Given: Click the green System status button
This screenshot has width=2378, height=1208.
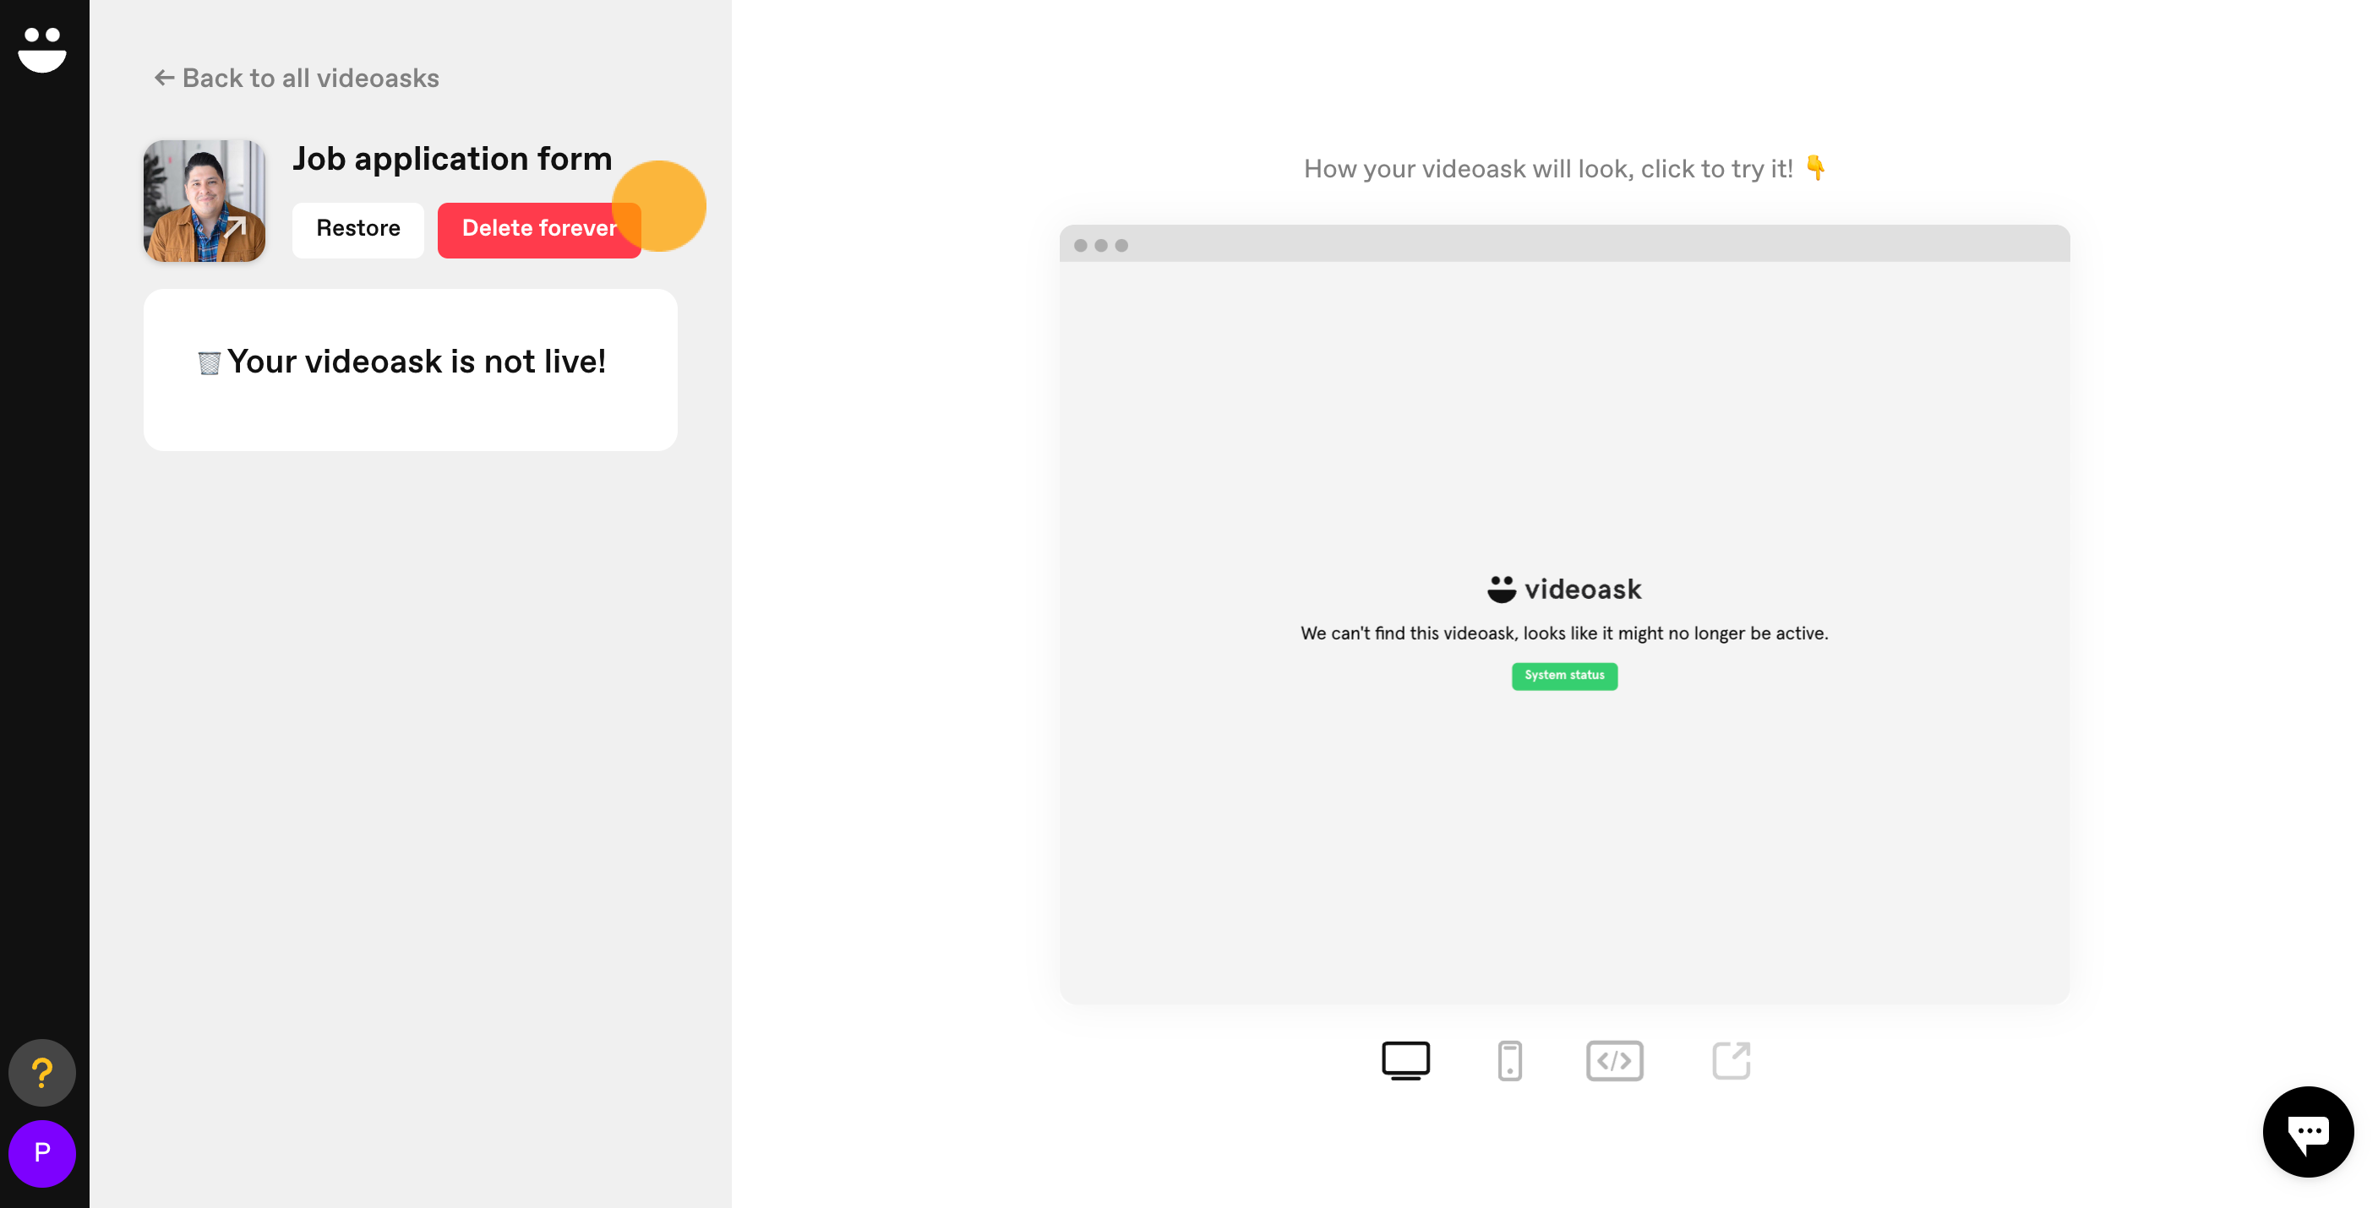Looking at the screenshot, I should click(x=1564, y=676).
